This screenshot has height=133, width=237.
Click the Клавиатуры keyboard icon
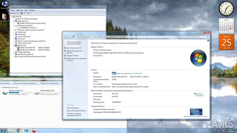pyautogui.click(x=16, y=32)
